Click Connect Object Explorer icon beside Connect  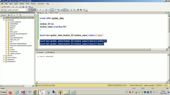click(x=9, y=15)
